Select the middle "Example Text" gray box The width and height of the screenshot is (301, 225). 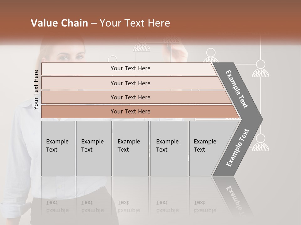[x=130, y=148]
